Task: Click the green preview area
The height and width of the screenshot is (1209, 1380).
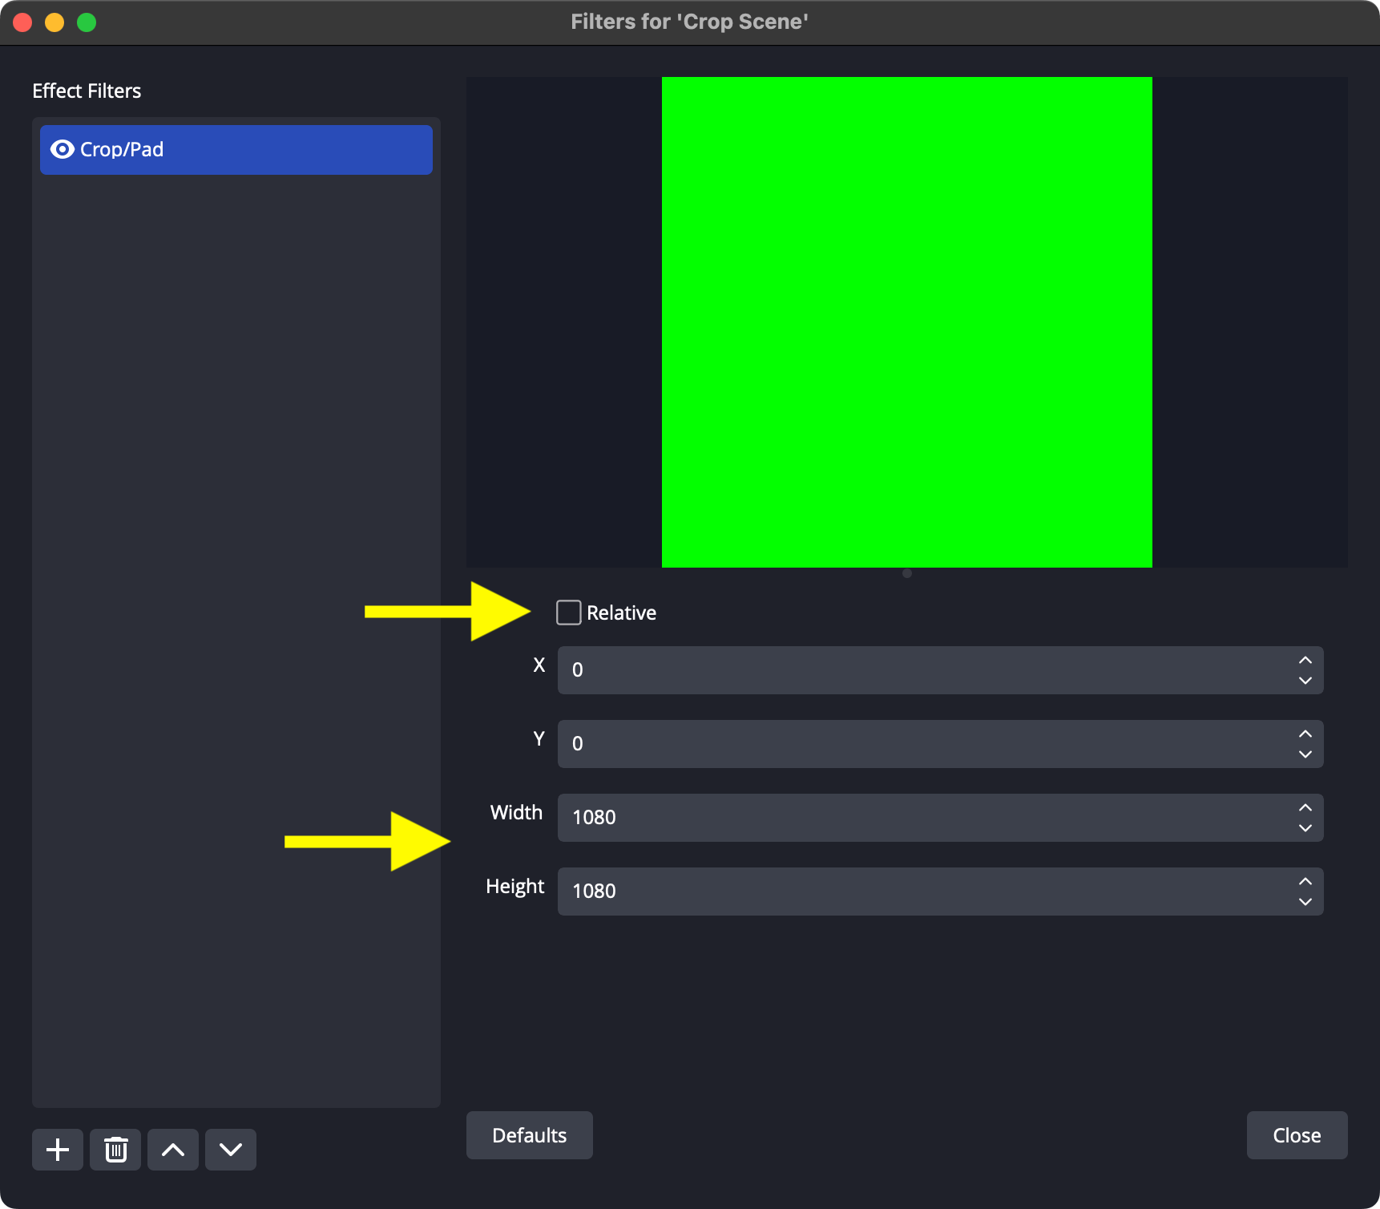Action: coord(906,322)
